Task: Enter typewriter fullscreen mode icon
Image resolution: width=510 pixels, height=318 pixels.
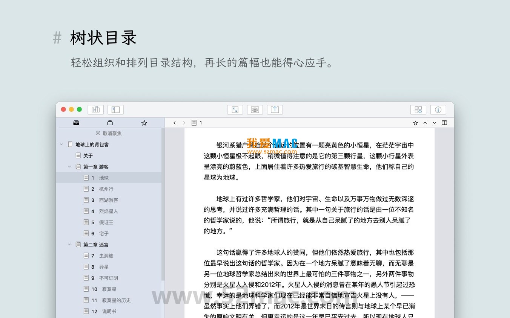Action: point(235,110)
